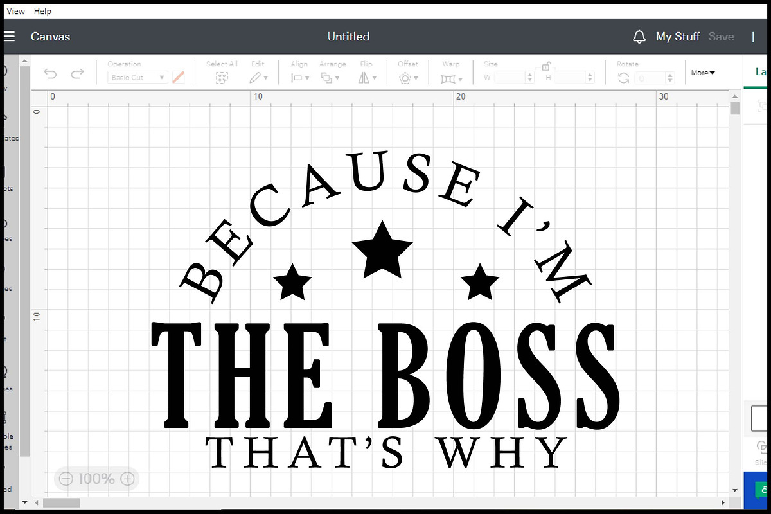Click the Save button
771x514 pixels.
click(721, 37)
